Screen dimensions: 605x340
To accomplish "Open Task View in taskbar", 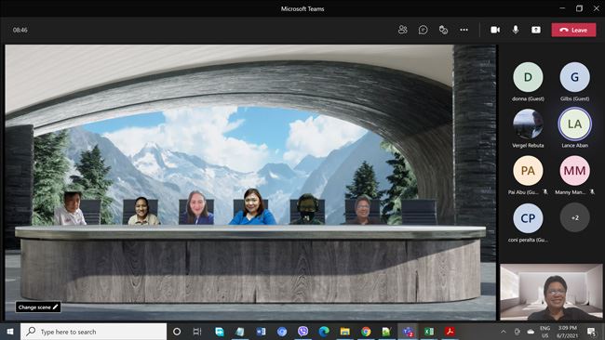I will tap(197, 332).
